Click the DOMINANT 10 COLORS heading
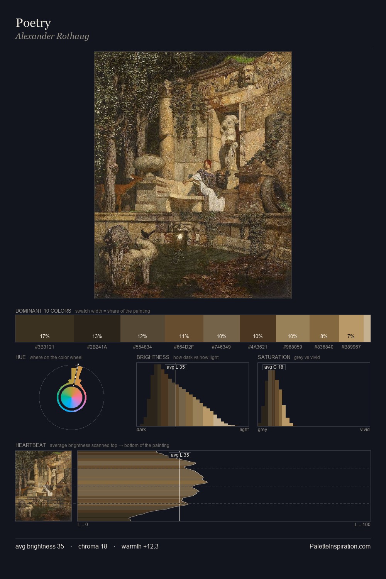The width and height of the screenshot is (386, 579). [x=43, y=311]
